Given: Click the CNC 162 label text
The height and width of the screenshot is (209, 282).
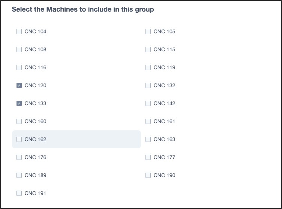Looking at the screenshot, I should tap(36, 139).
